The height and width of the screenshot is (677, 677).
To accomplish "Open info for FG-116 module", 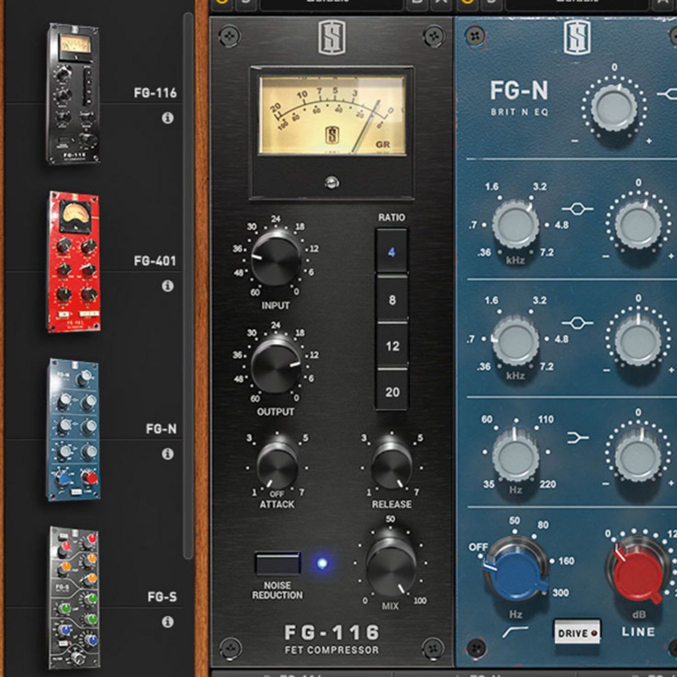I will point(168,118).
